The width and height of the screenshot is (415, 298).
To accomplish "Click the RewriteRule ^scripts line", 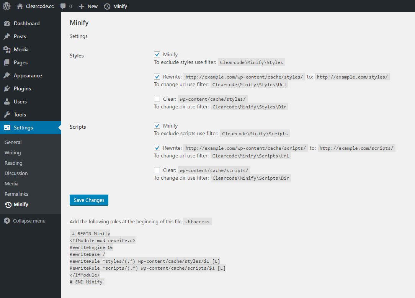I will (x=148, y=268).
